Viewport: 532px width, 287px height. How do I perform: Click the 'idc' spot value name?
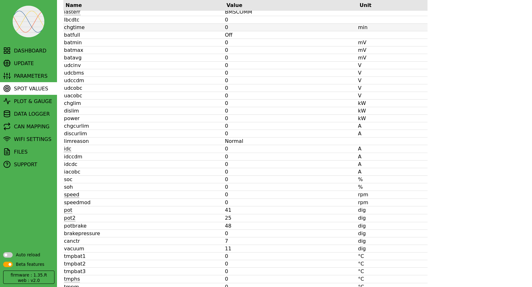tap(67, 149)
